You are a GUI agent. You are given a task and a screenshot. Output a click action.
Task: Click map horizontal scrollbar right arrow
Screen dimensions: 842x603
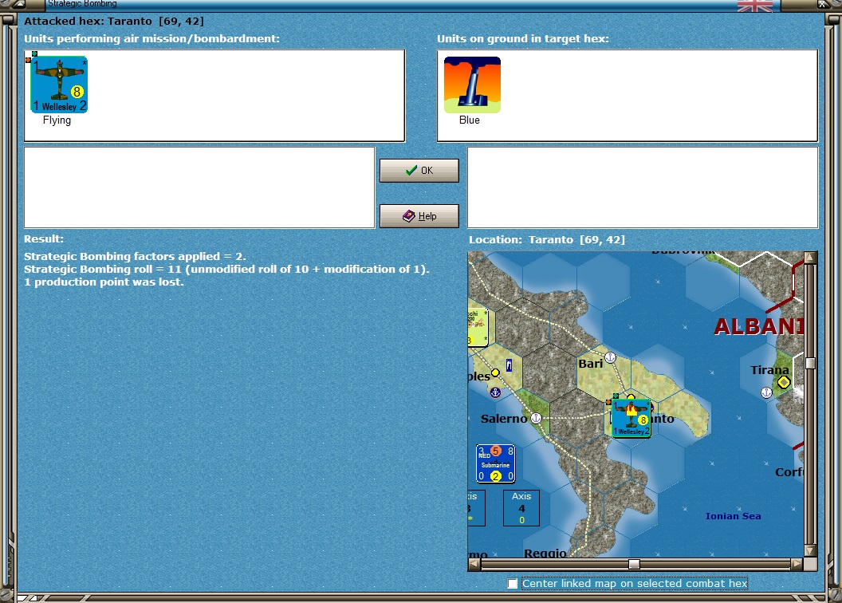click(x=797, y=564)
